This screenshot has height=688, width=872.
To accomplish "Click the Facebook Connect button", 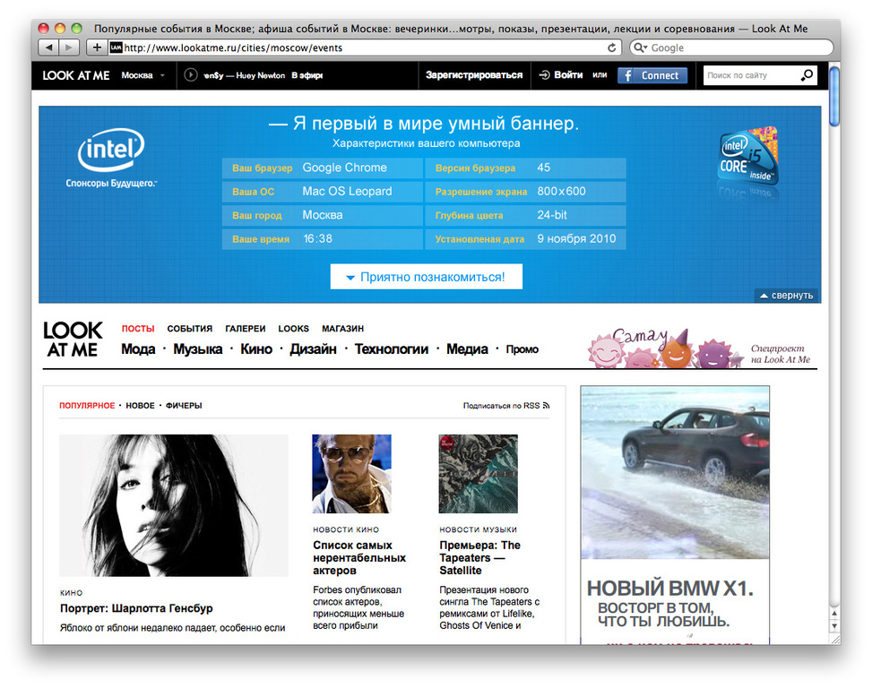I will (652, 75).
